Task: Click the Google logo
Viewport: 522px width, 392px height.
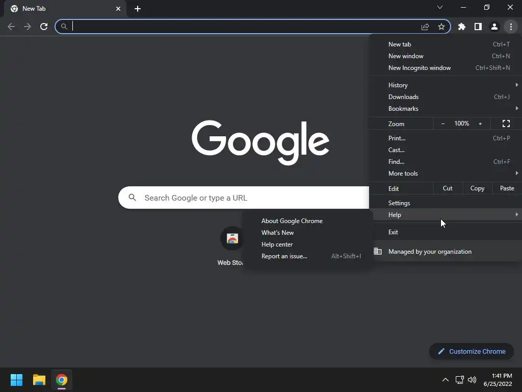Action: (x=260, y=142)
